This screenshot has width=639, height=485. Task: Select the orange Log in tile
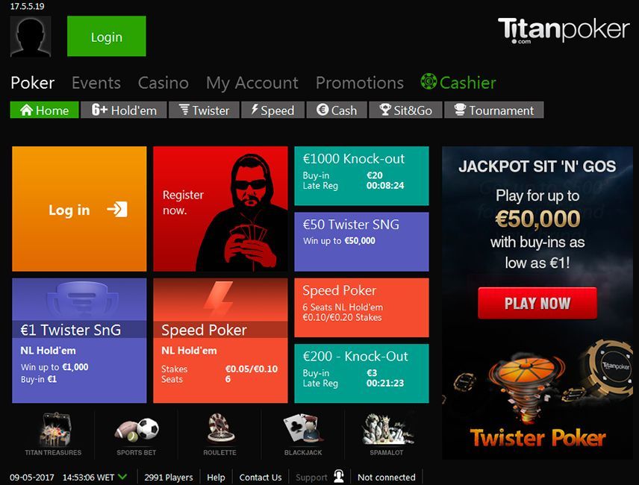tap(79, 209)
